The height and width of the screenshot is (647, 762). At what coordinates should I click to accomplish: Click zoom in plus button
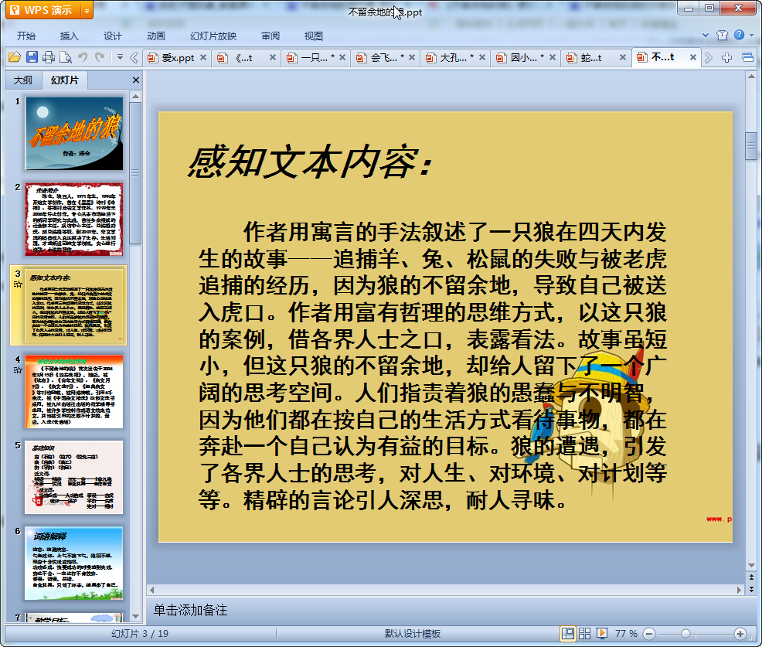point(740,634)
